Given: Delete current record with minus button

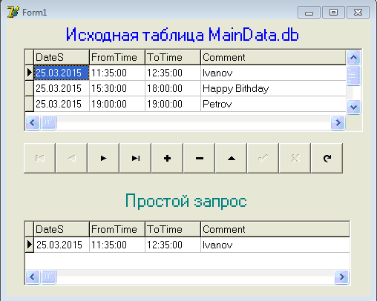Looking at the screenshot, I should [199, 158].
